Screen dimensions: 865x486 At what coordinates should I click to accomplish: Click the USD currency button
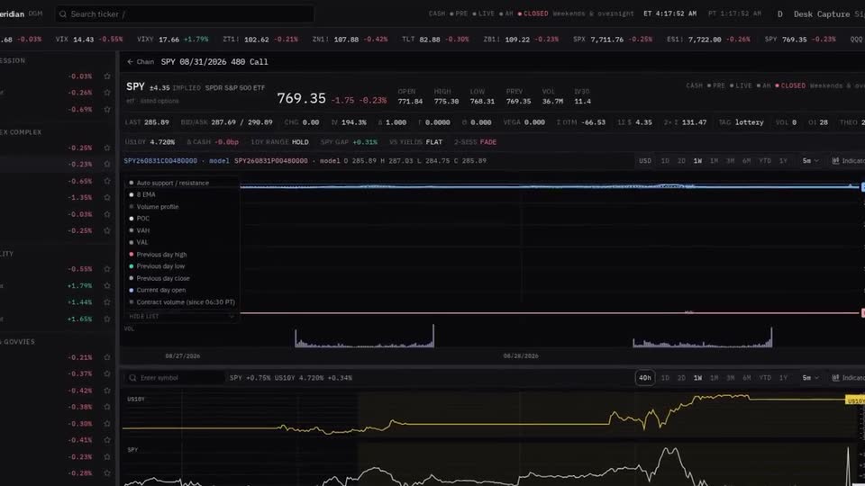(x=645, y=160)
